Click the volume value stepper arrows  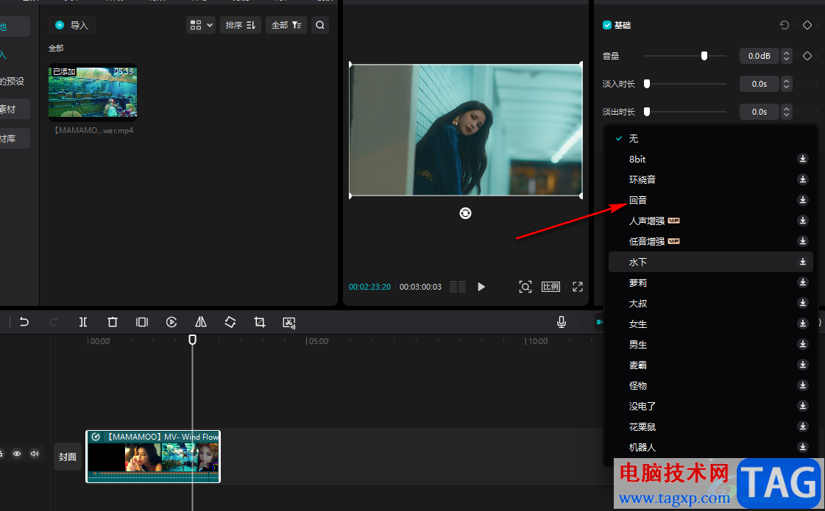tap(786, 56)
